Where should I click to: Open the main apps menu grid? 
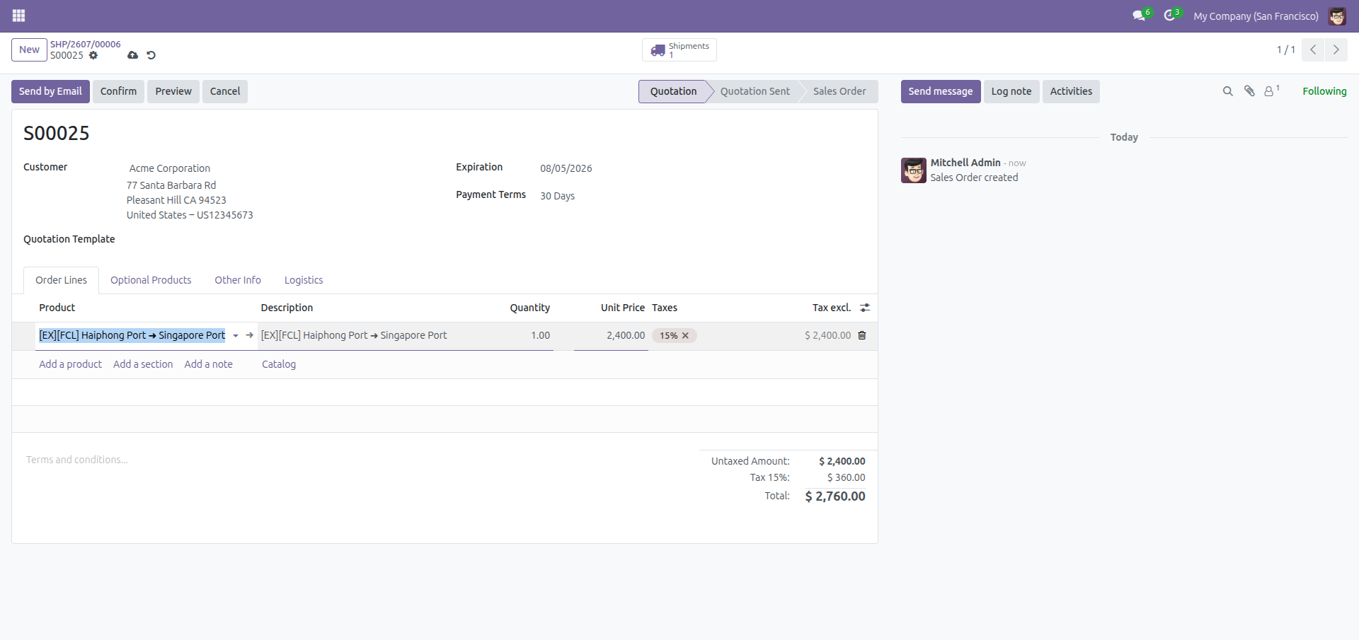18,16
